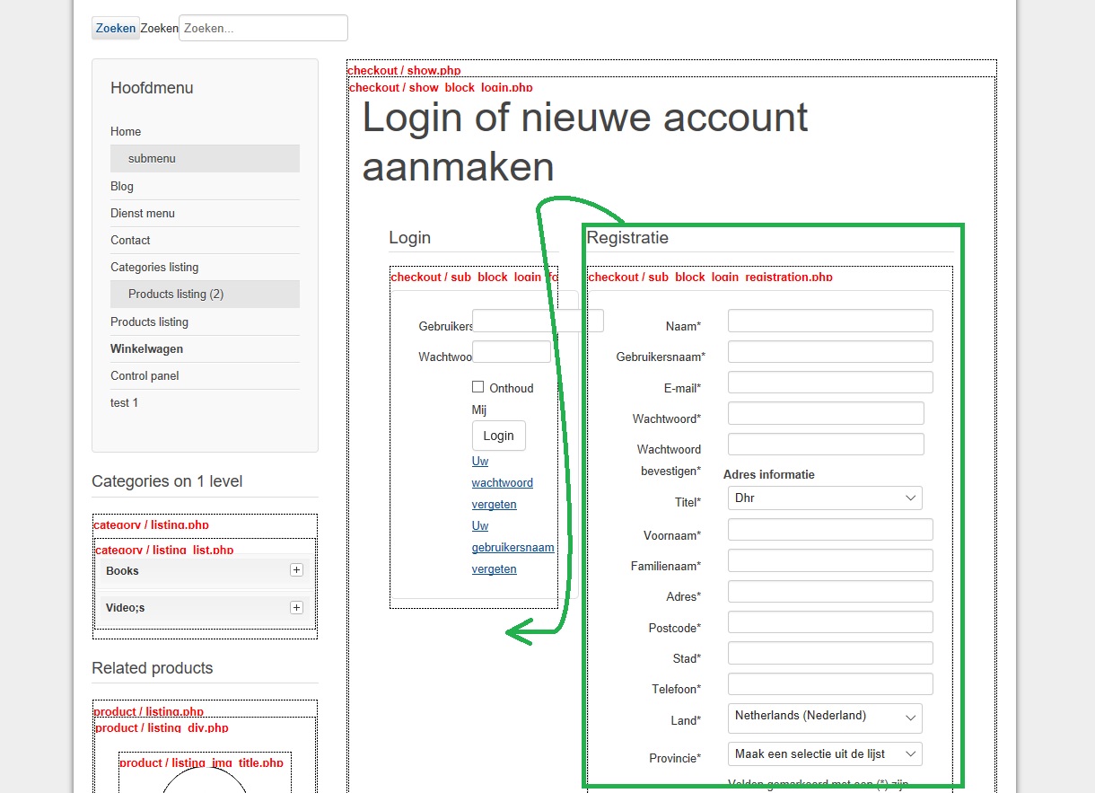The height and width of the screenshot is (793, 1095).
Task: Click the Naam registration field
Action: [830, 321]
